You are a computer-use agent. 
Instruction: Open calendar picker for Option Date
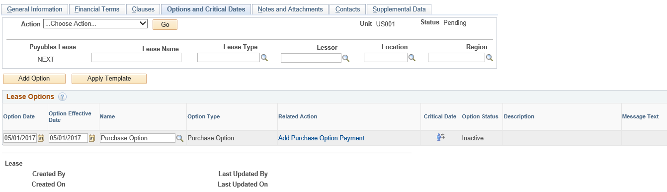[41, 138]
